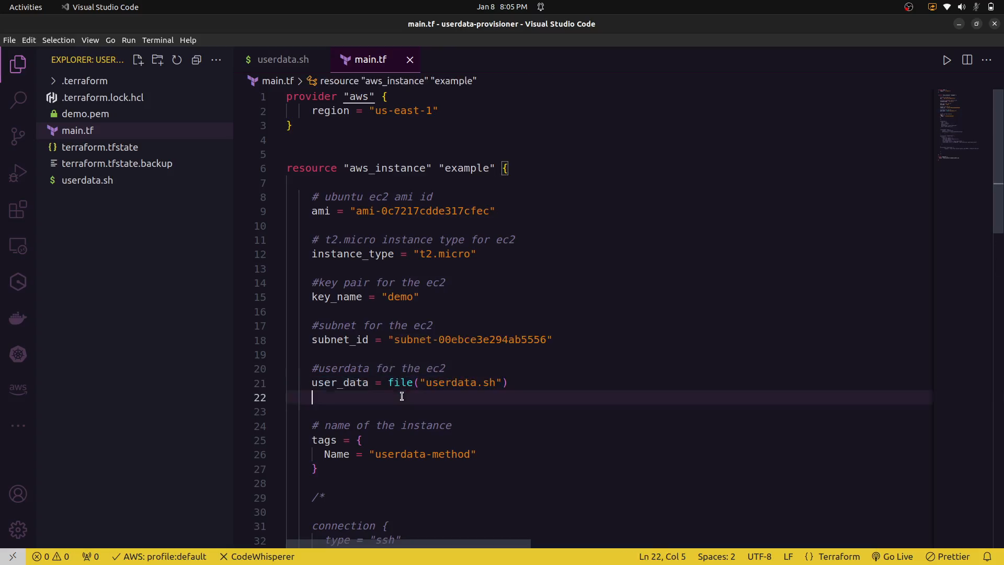Open Run and Debug view
This screenshot has width=1004, height=565.
pyautogui.click(x=18, y=173)
